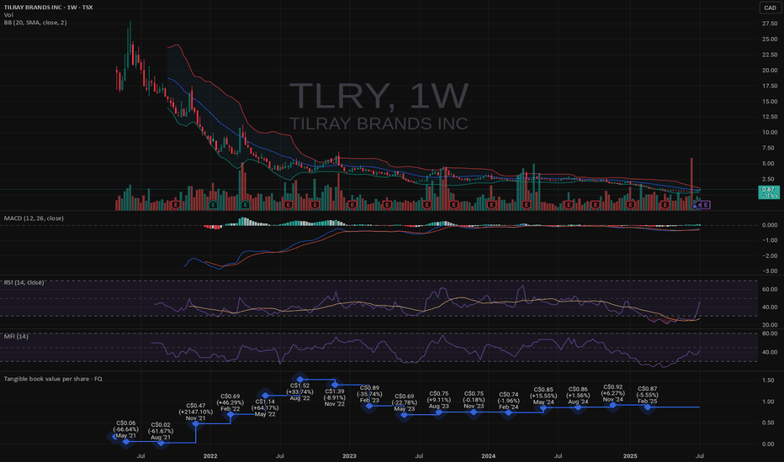Click the green earnings marker near April 2022
Screen dimensions: 784x462
(x=245, y=205)
